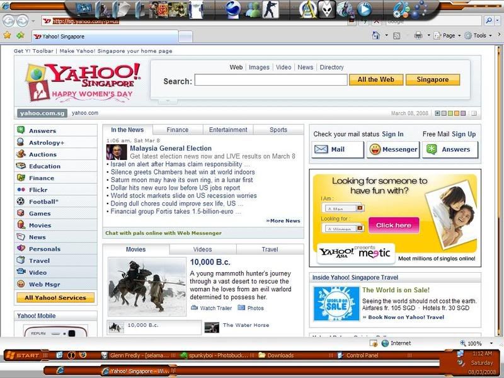Viewport: 504px width, 378px height.
Task: Open the Favorites Center star icon
Action: (x=7, y=35)
